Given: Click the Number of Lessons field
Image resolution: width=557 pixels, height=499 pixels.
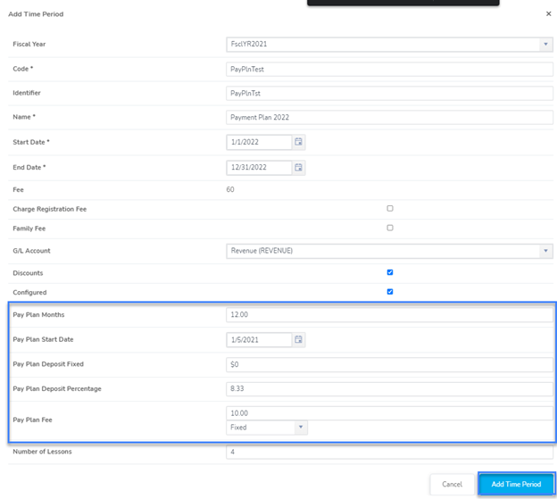Looking at the screenshot, I should (x=389, y=452).
